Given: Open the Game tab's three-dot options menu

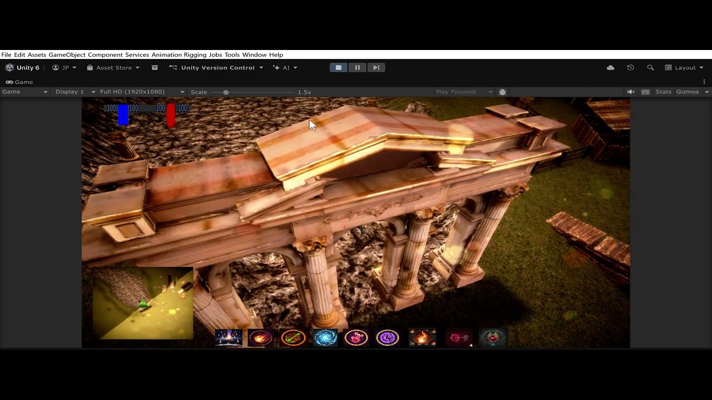Looking at the screenshot, I should tap(704, 82).
